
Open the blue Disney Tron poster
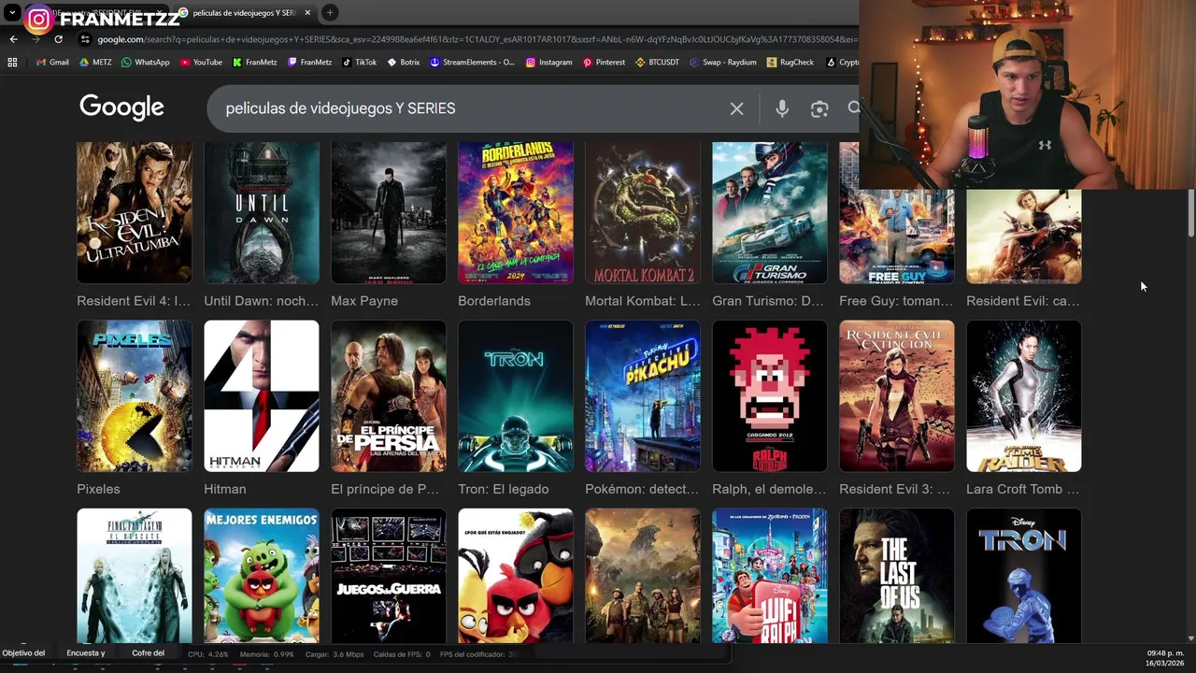(1024, 576)
